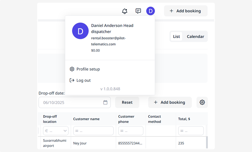Switch to the List view

[x=176, y=37]
